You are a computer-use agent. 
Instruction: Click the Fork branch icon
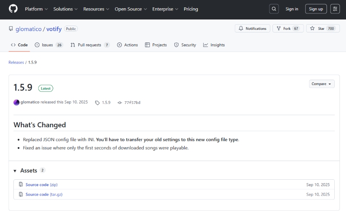279,29
